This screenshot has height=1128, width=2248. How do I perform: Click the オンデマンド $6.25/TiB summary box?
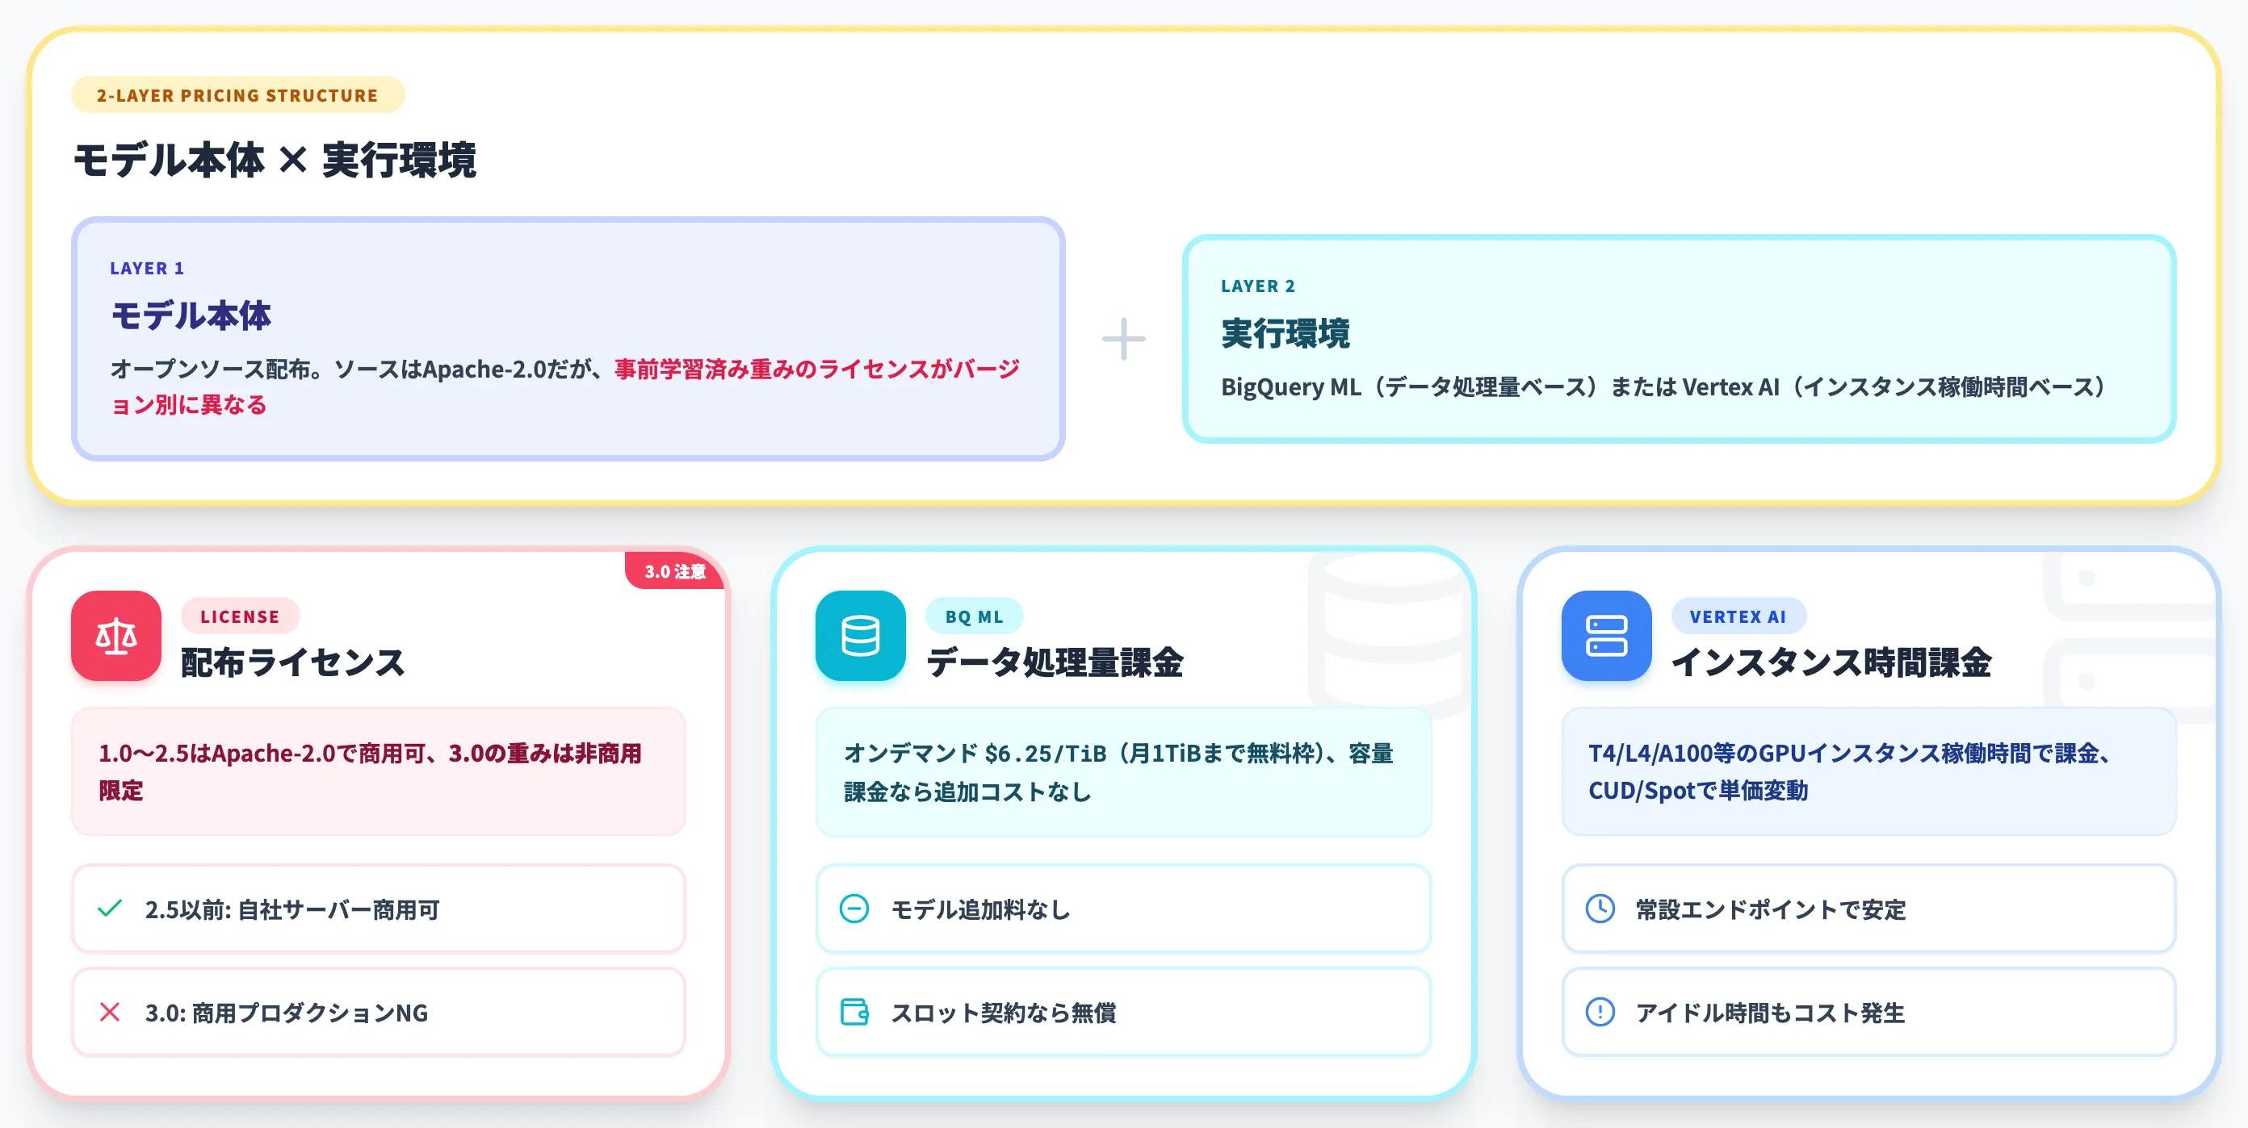tap(1124, 771)
